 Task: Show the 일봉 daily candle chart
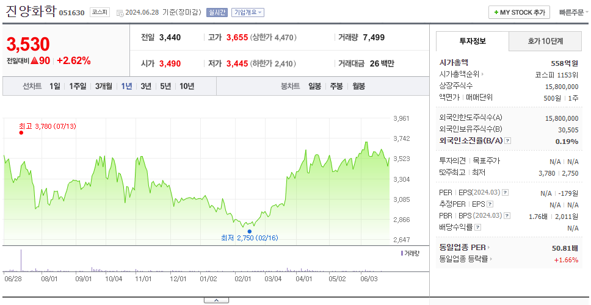314,86
